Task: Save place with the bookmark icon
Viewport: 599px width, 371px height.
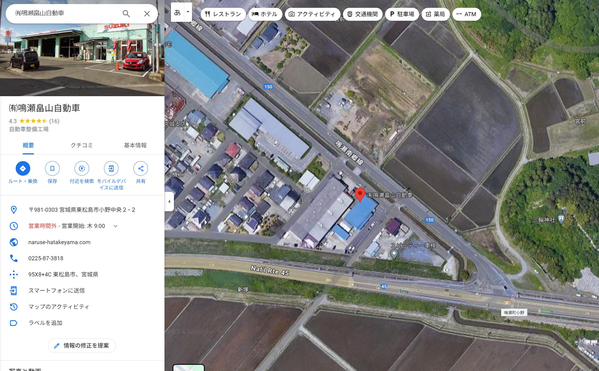Action: (52, 168)
